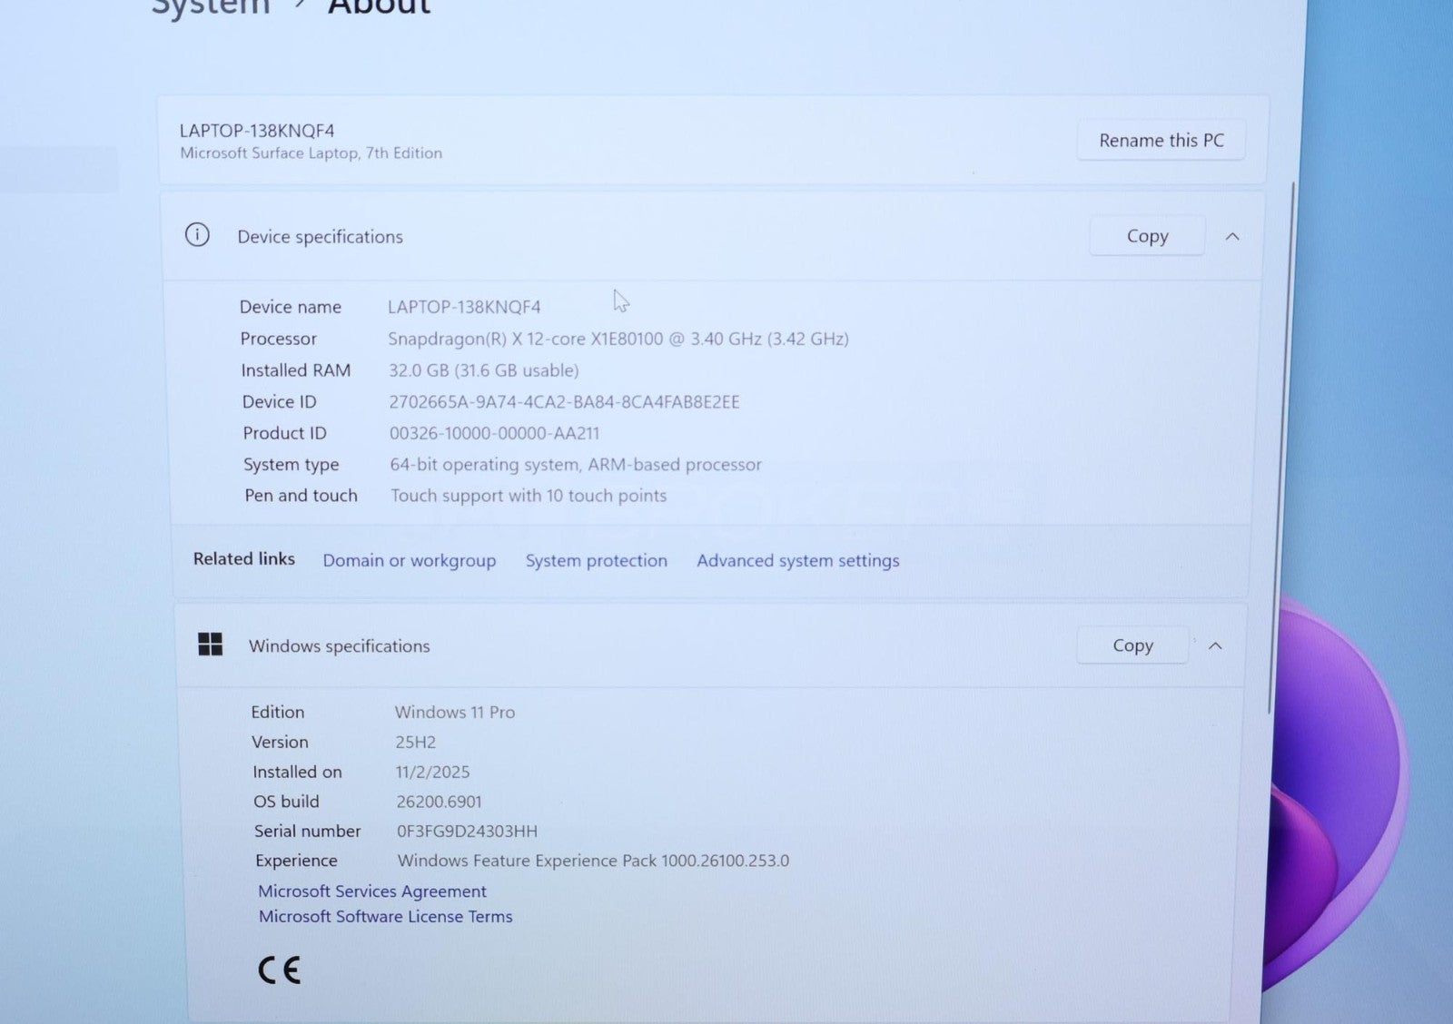Open the Microsoft Services Agreement link

pos(372,891)
